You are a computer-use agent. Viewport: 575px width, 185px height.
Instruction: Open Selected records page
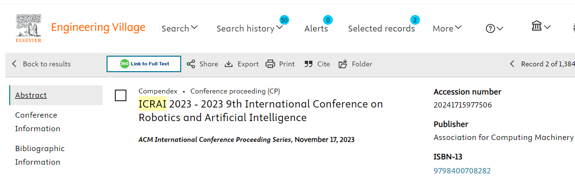pyautogui.click(x=381, y=28)
